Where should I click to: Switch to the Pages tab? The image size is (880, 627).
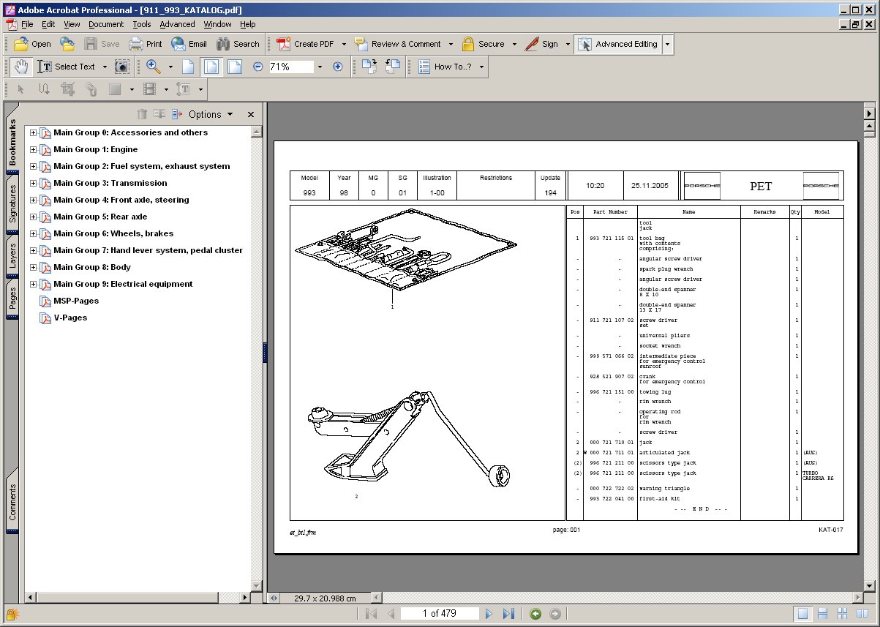point(12,299)
